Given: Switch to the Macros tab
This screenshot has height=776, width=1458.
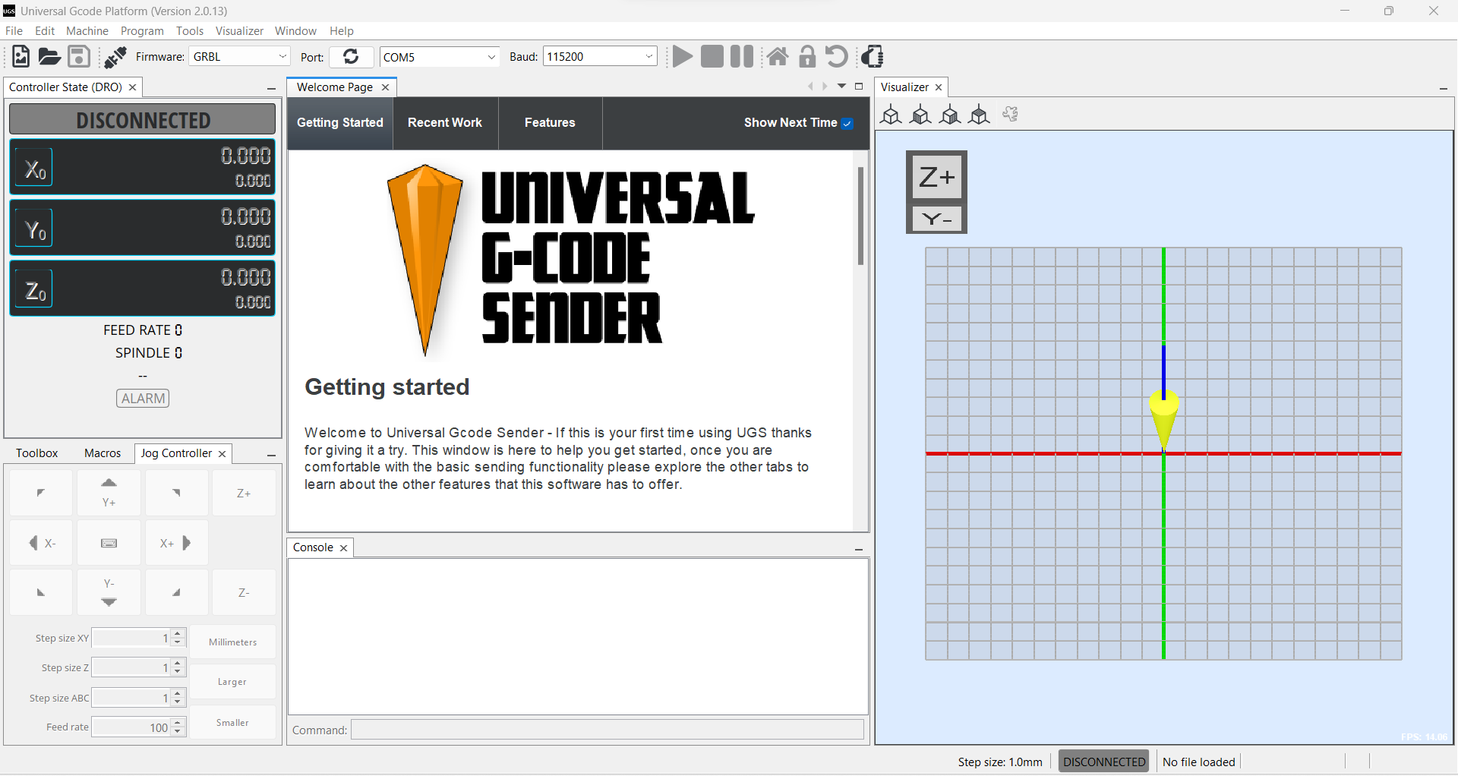Looking at the screenshot, I should pos(103,453).
